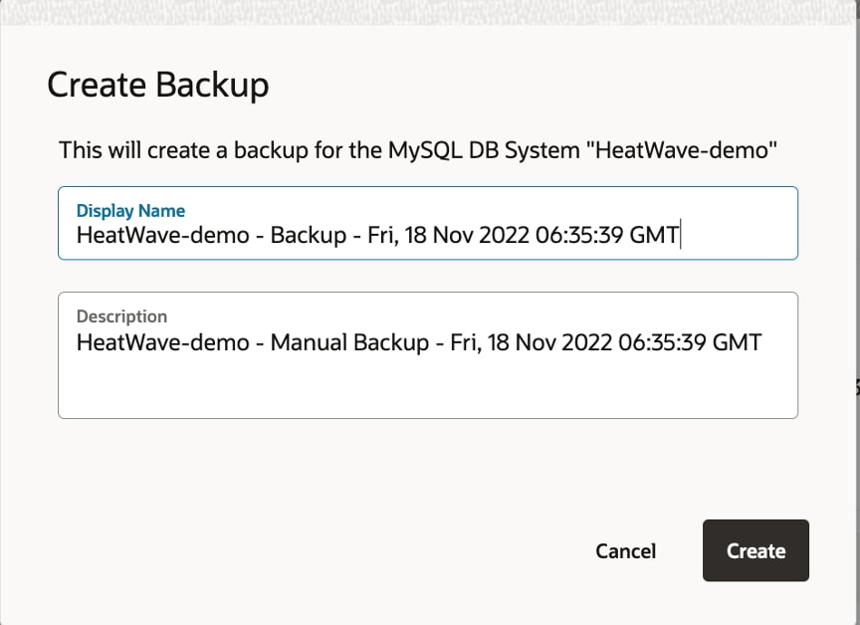Cancel the backup creation dialog
Viewport: 860px width, 625px height.
point(625,550)
